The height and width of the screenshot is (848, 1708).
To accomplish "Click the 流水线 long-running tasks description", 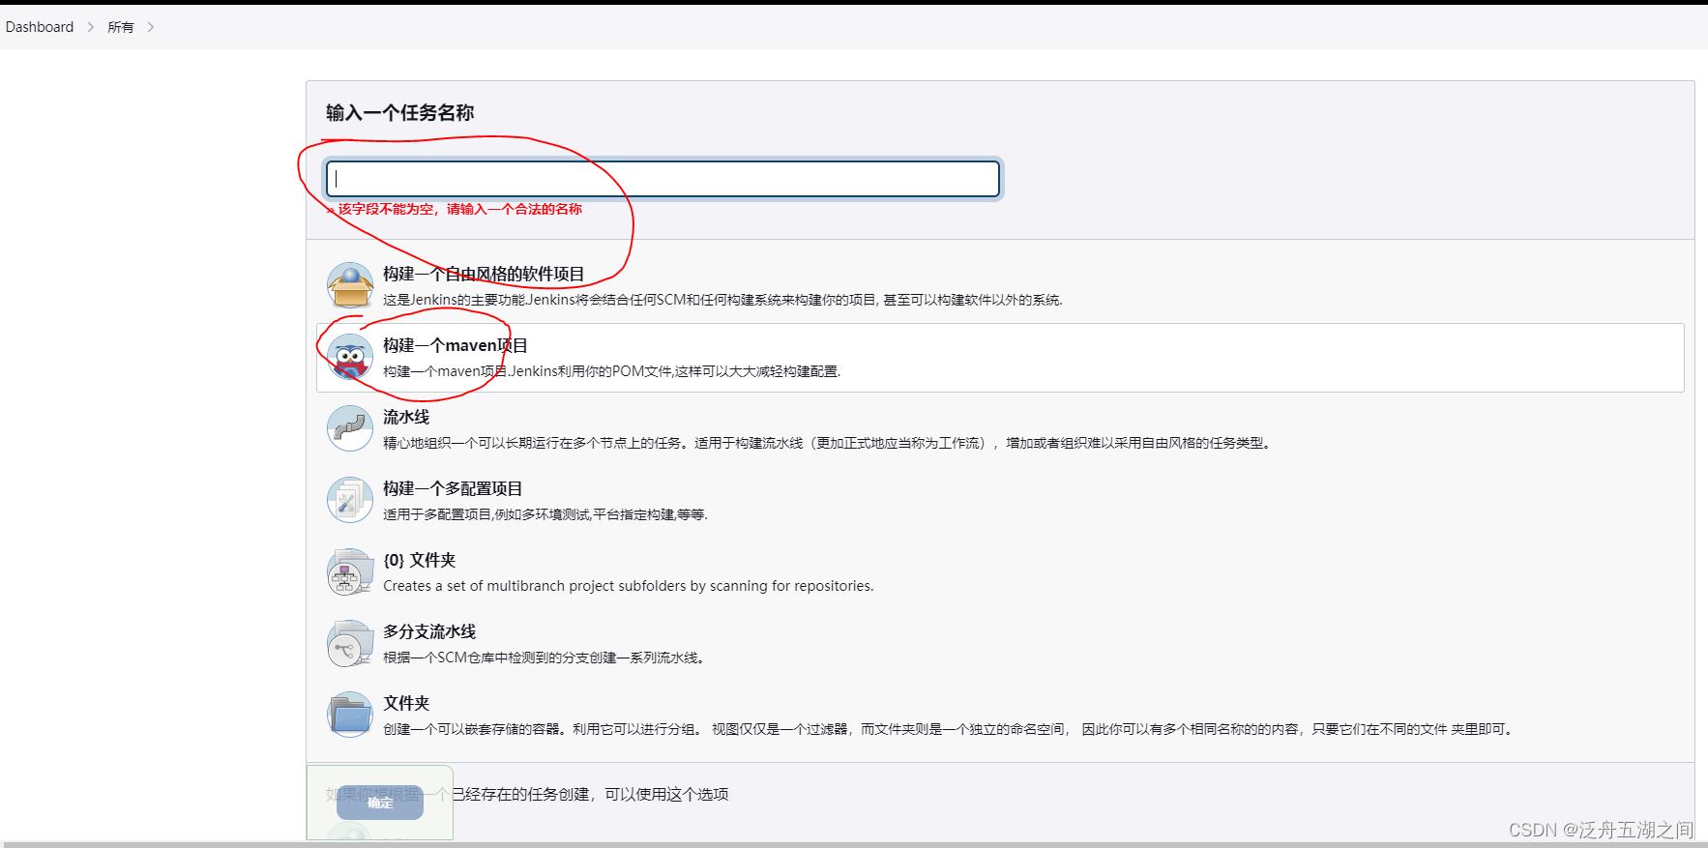I will tap(829, 443).
